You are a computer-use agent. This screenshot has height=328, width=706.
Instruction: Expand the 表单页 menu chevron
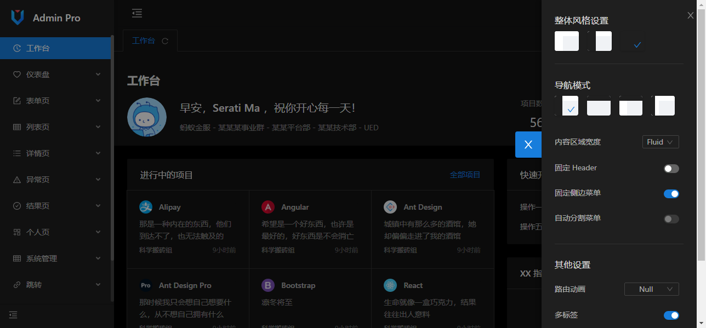coord(98,101)
